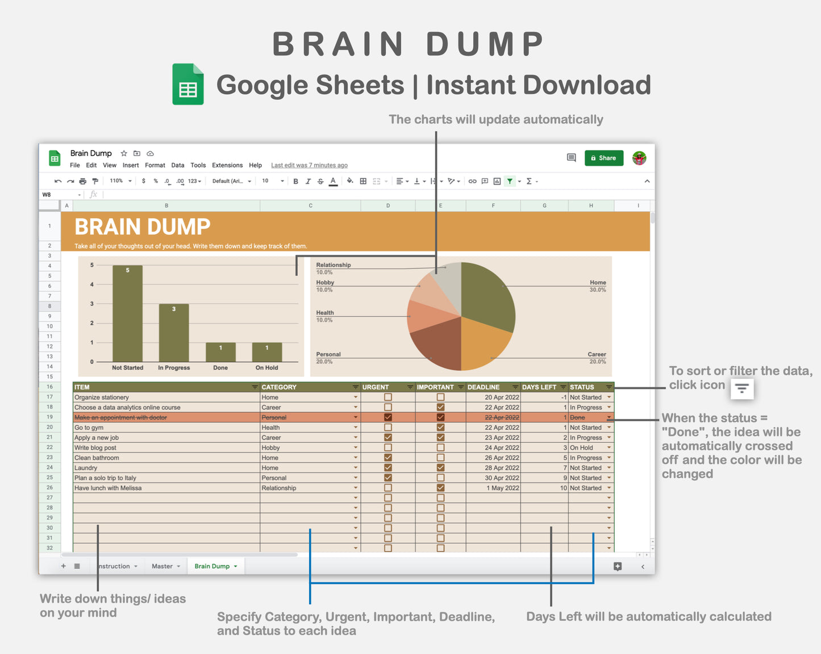Screen dimensions: 821x654
Task: Open the Print icon
Action: pos(83,181)
